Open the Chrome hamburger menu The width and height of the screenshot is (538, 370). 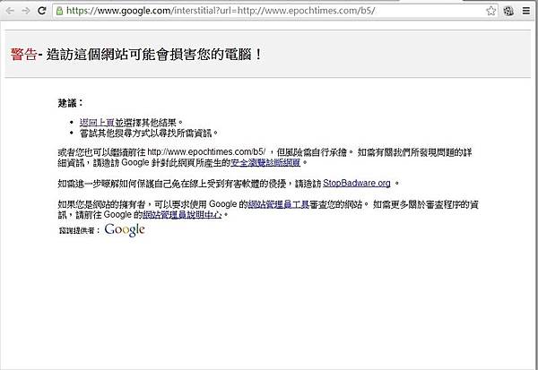(526, 11)
